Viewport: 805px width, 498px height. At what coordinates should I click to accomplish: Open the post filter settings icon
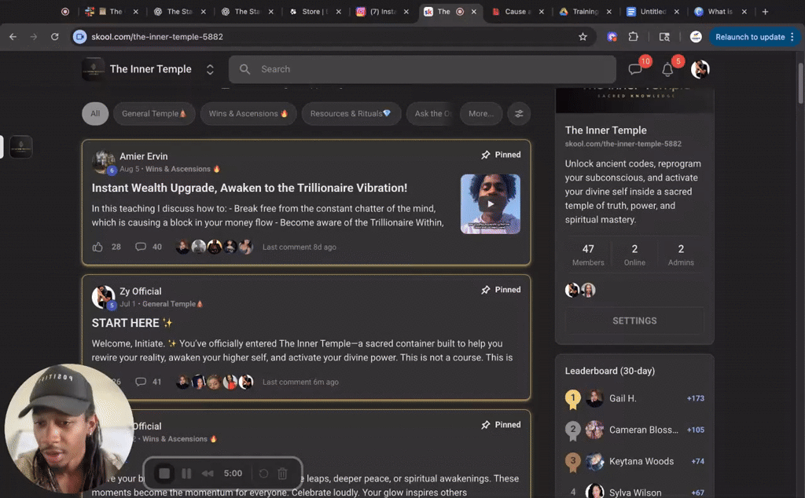click(519, 114)
